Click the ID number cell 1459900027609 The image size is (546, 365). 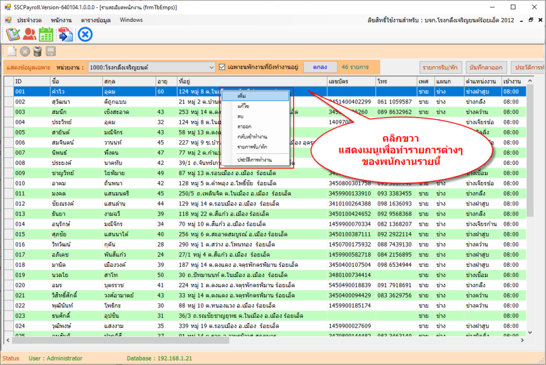[351, 326]
